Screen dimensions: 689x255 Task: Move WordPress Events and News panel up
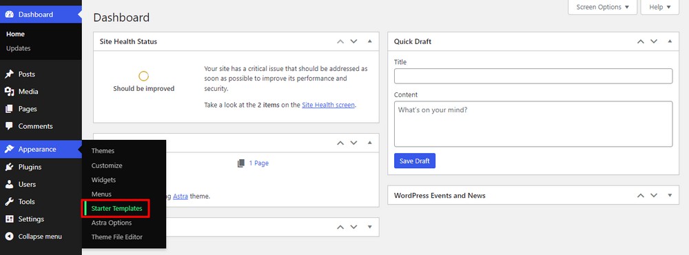point(641,195)
